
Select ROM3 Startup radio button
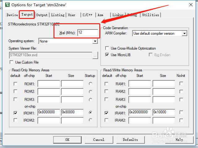pyautogui.click(x=90, y=100)
